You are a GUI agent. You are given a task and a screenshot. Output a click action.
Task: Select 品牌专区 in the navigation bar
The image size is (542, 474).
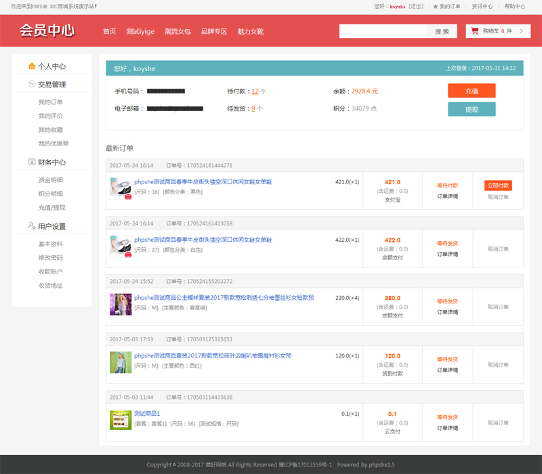pos(214,32)
